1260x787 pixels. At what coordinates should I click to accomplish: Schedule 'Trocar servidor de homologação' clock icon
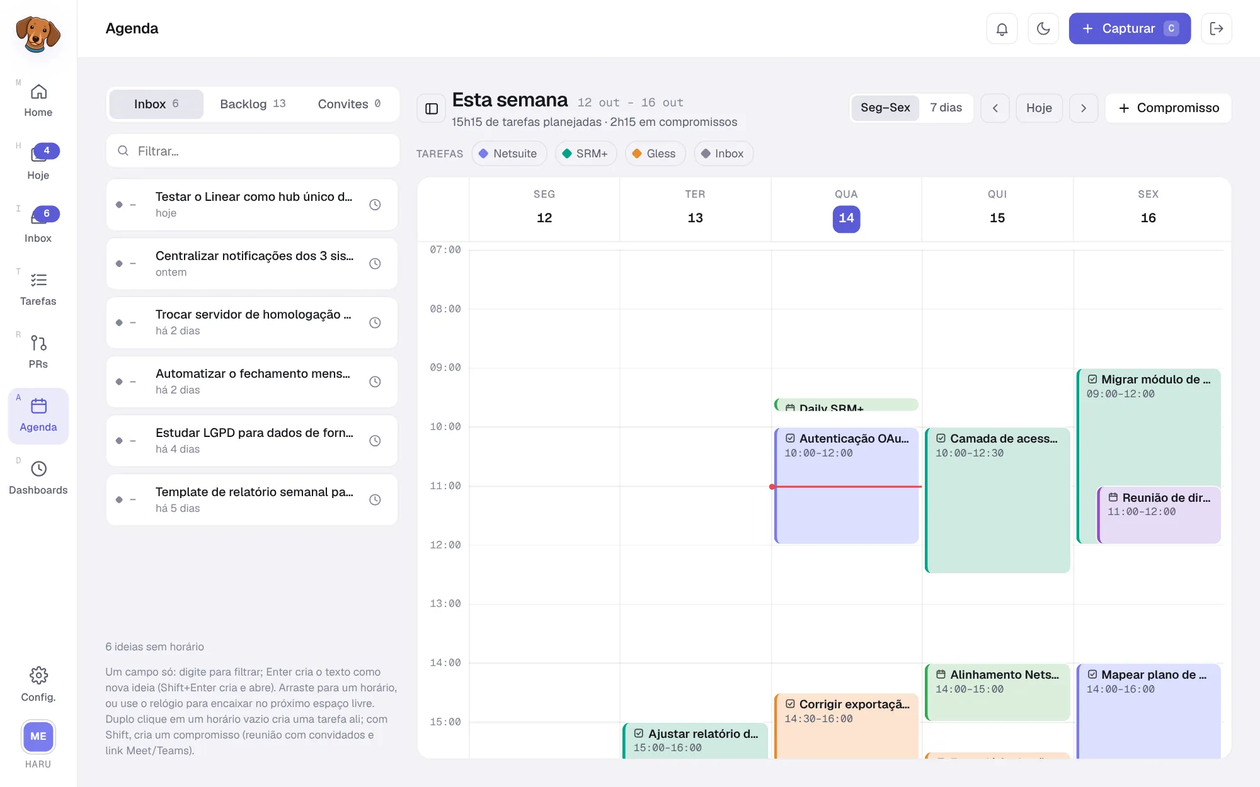click(375, 322)
